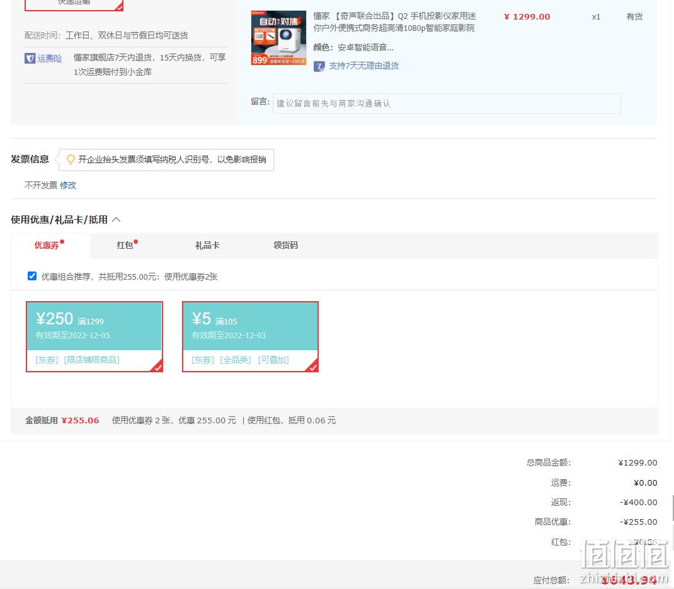Screen dimensions: 674x589
Task: Click the 运费 ¥0.00 value
Action: click(x=646, y=483)
